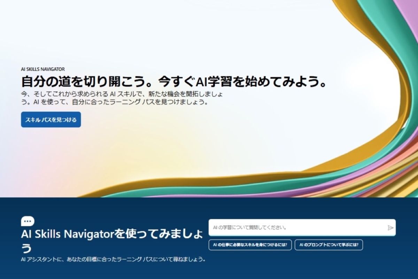Click the three dots inside chat bubble icon
418x279 pixels.
(28, 221)
